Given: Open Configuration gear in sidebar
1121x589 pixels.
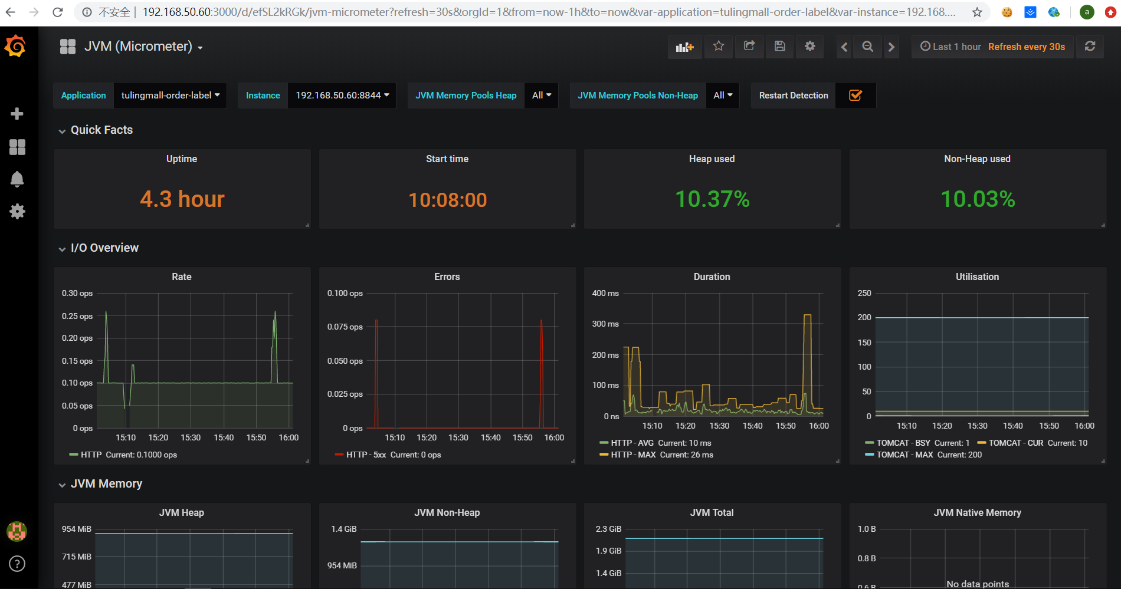Looking at the screenshot, I should click(x=17, y=211).
